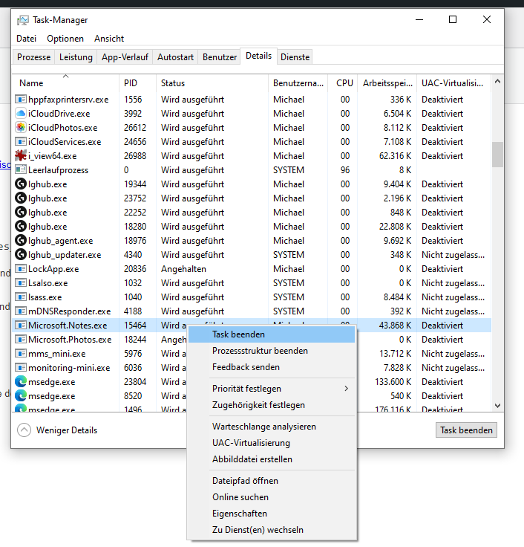Sort by the CPU column header
This screenshot has width=524, height=547.
pyautogui.click(x=343, y=83)
